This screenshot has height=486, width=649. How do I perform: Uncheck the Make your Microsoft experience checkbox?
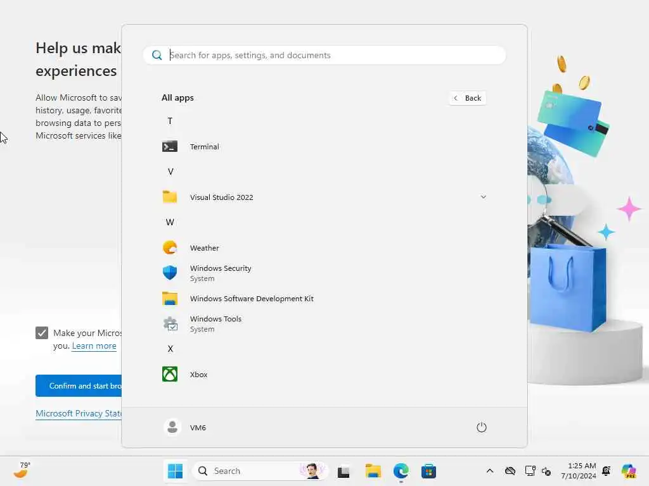coord(42,333)
